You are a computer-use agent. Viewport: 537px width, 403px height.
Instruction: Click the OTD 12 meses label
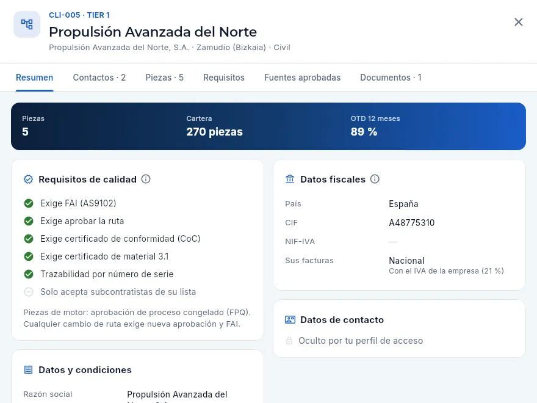(x=375, y=118)
